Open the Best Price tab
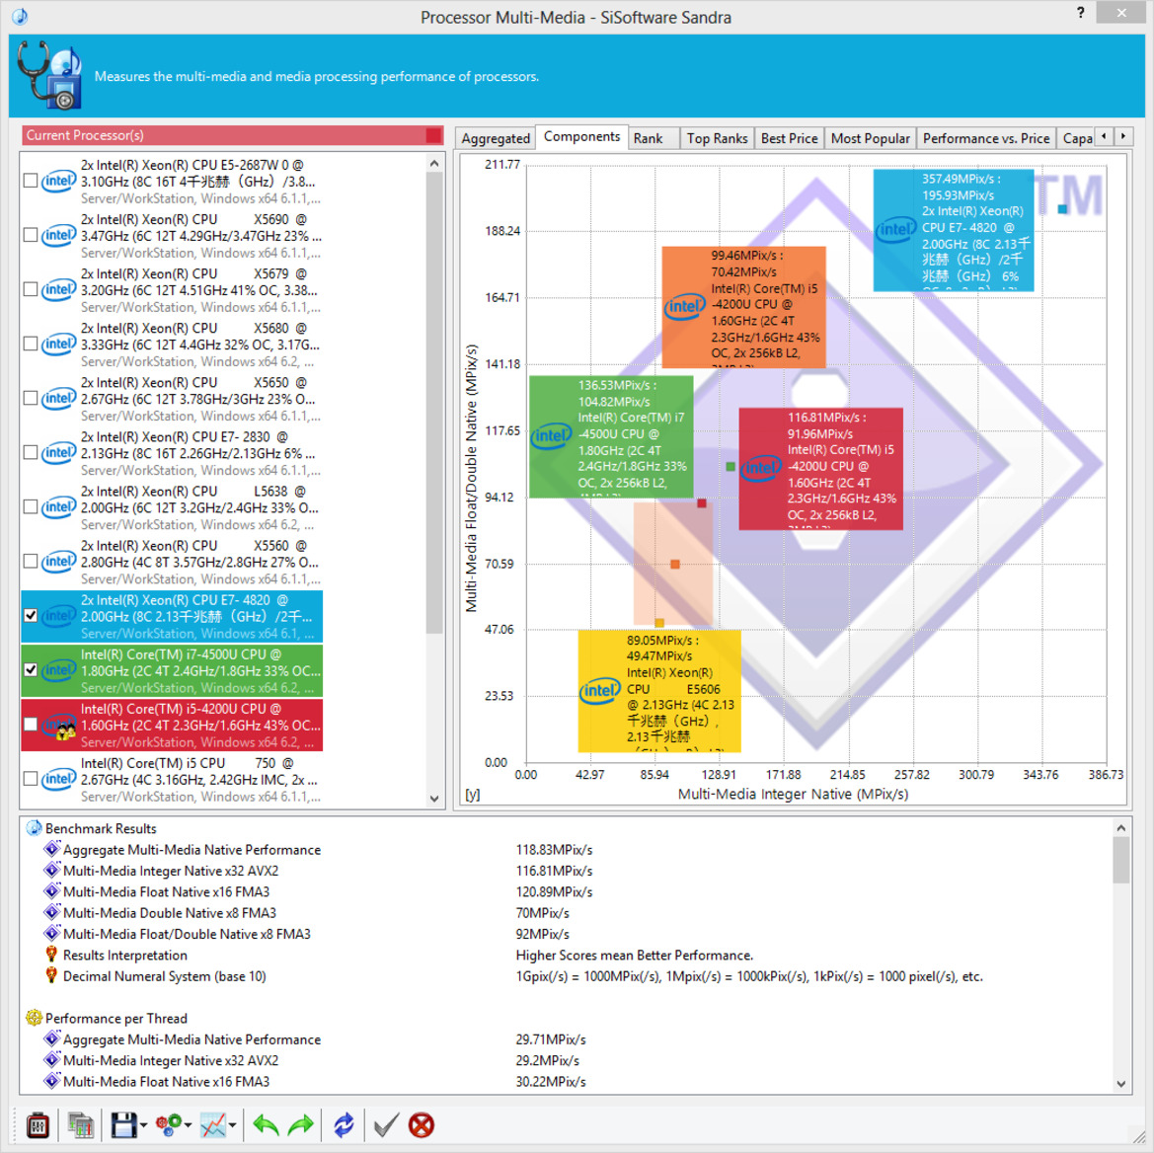The width and height of the screenshot is (1154, 1153). 789,138
